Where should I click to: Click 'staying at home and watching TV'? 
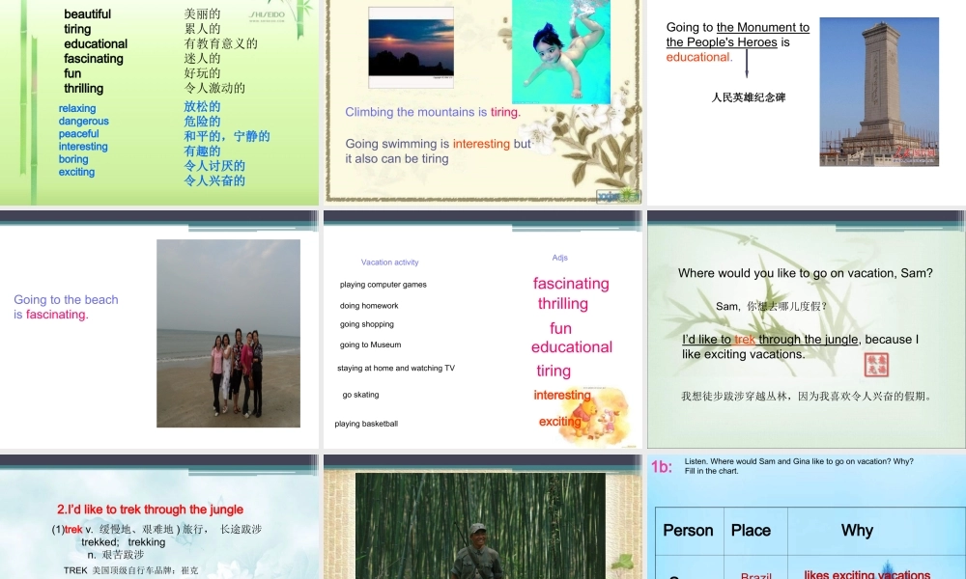[396, 368]
